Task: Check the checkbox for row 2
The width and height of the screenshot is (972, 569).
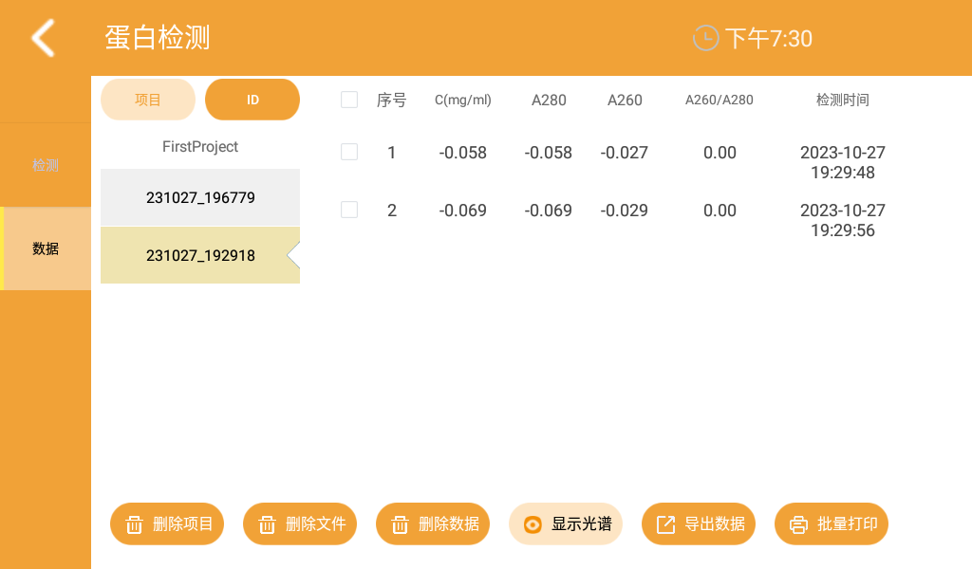Action: point(349,210)
